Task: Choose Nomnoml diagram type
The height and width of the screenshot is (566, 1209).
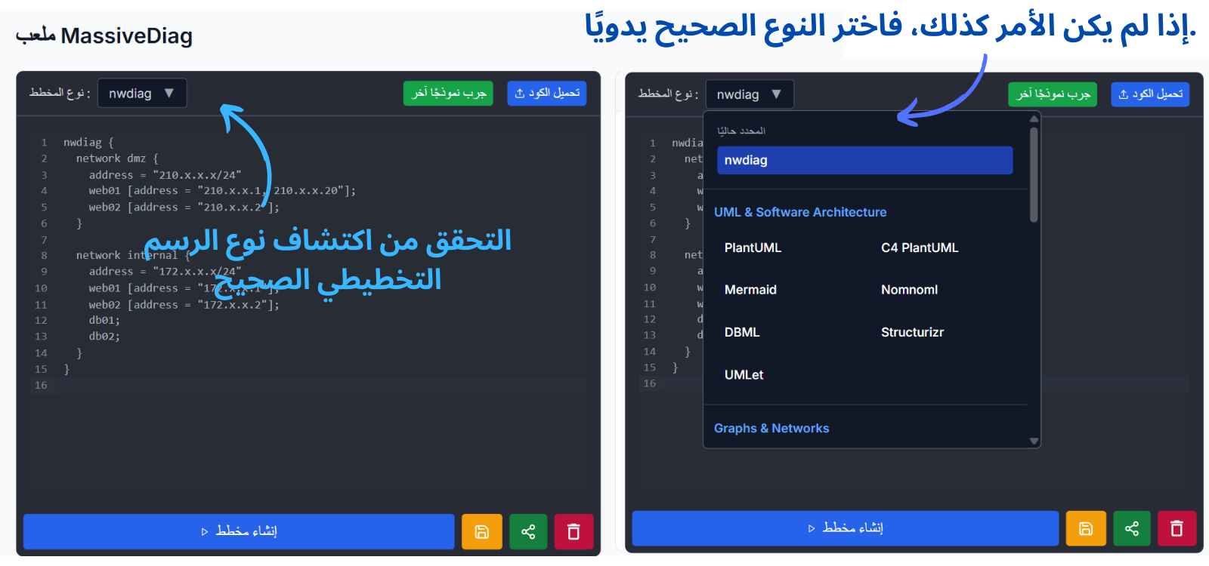Action: pos(909,290)
